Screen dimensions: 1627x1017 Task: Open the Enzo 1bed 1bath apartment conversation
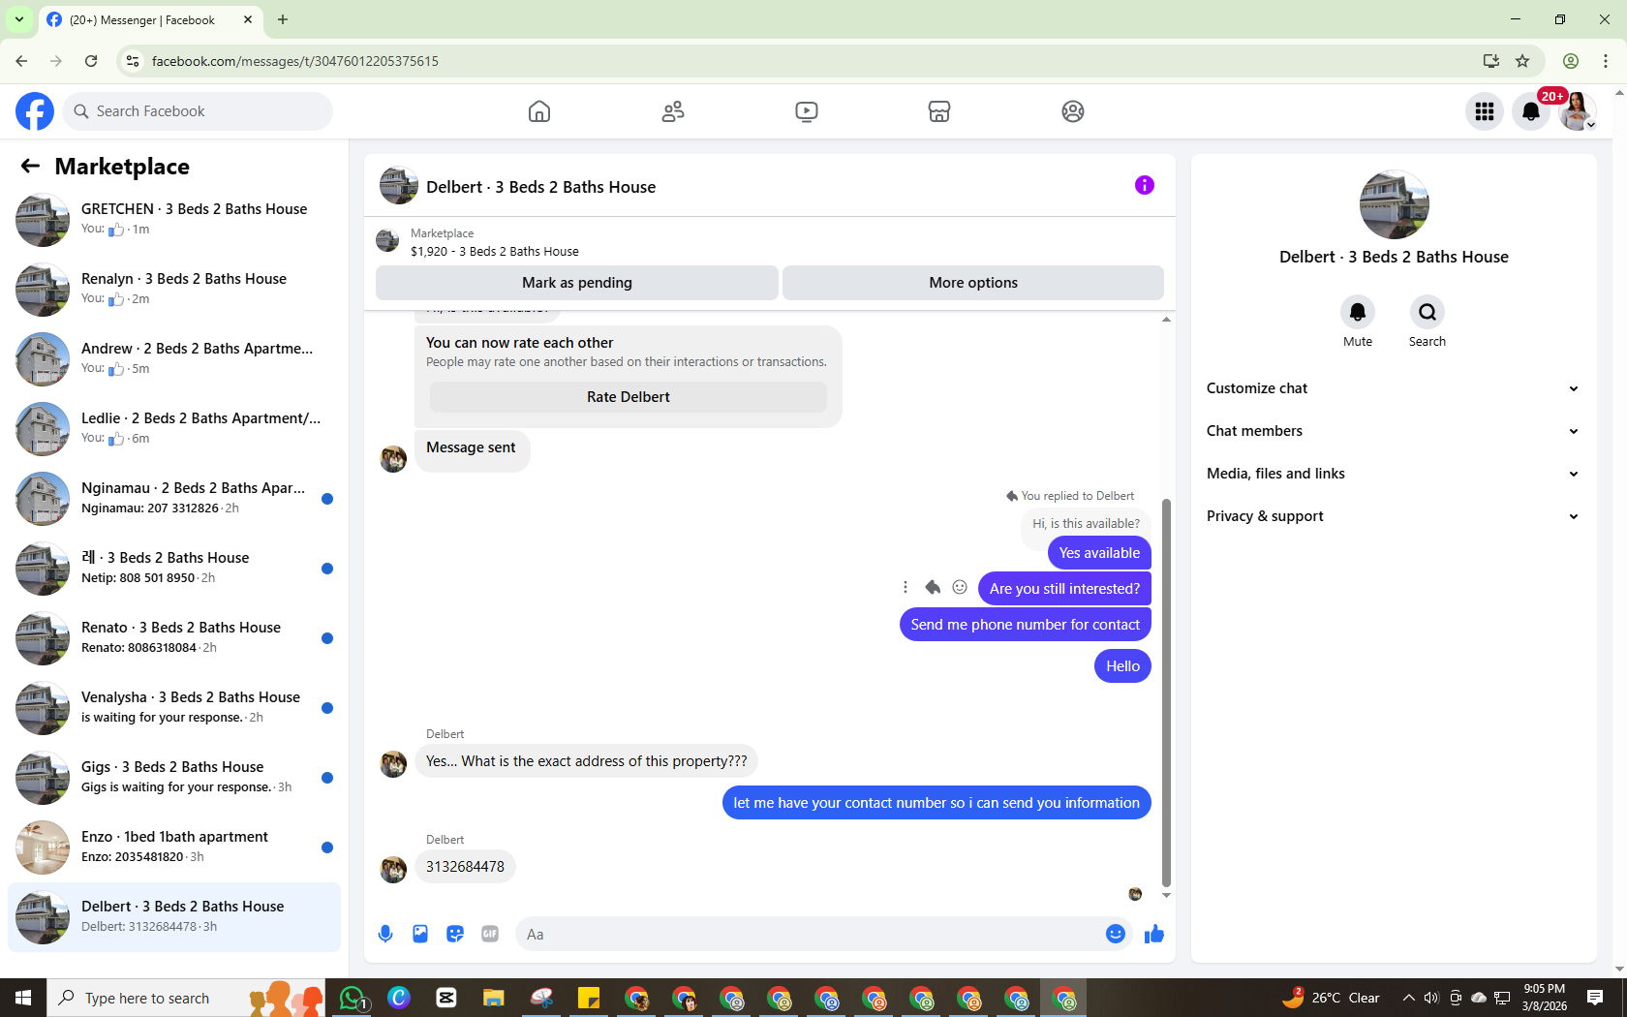(x=174, y=847)
